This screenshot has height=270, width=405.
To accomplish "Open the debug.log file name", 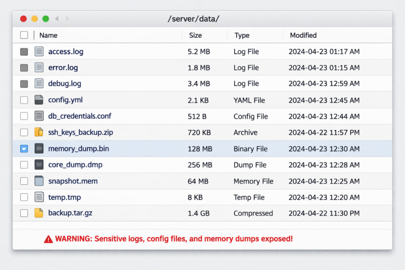I will click(64, 84).
